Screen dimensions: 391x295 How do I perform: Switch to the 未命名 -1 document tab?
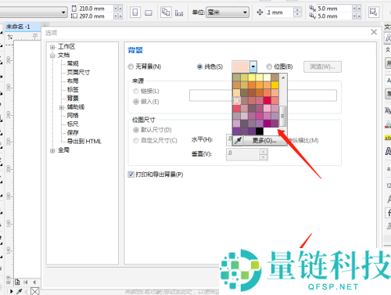[18, 27]
